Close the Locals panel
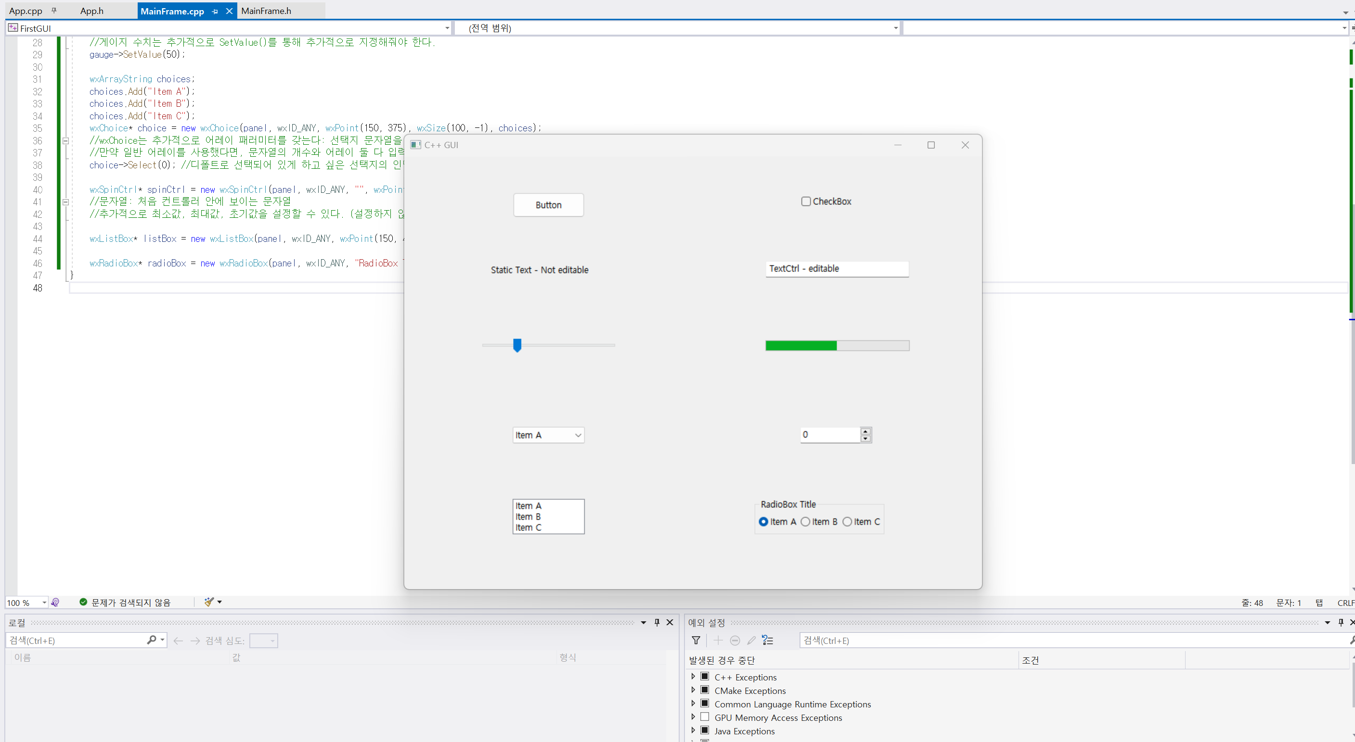Screen dimensions: 1355x742 (x=670, y=622)
